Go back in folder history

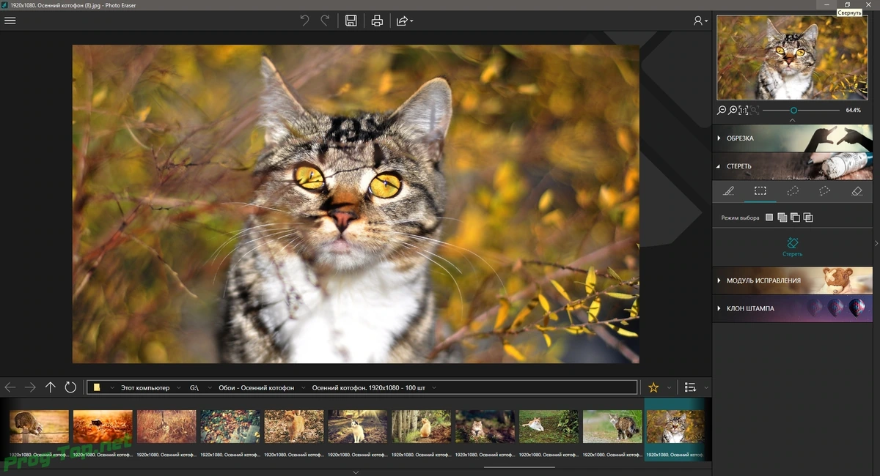pos(10,387)
